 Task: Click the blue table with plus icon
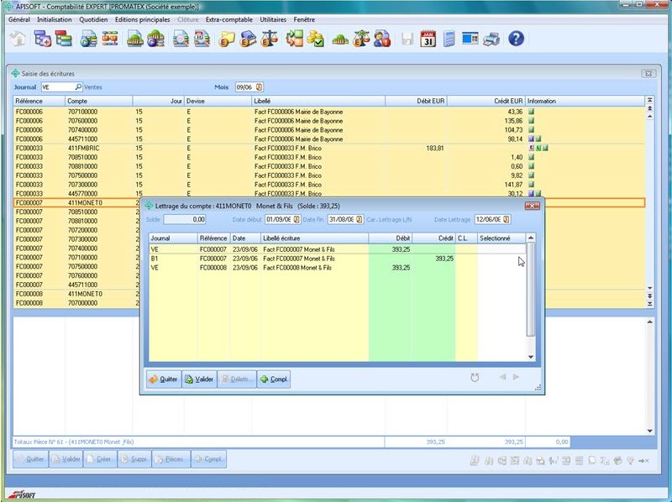tap(43, 39)
